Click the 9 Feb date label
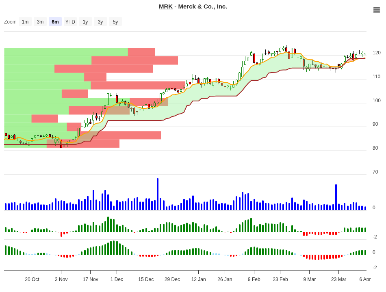386x292 pixels. [x=254, y=279]
